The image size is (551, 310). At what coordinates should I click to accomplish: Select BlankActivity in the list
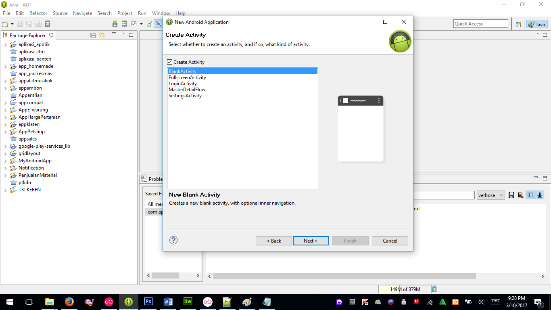[x=242, y=71]
